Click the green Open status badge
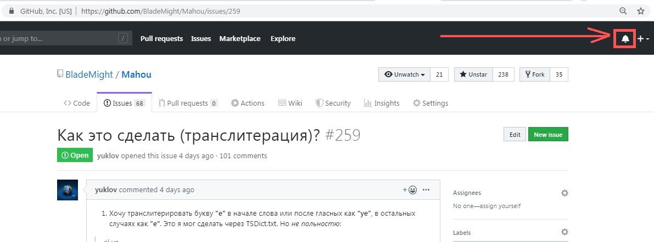The width and height of the screenshot is (654, 242). pos(75,155)
